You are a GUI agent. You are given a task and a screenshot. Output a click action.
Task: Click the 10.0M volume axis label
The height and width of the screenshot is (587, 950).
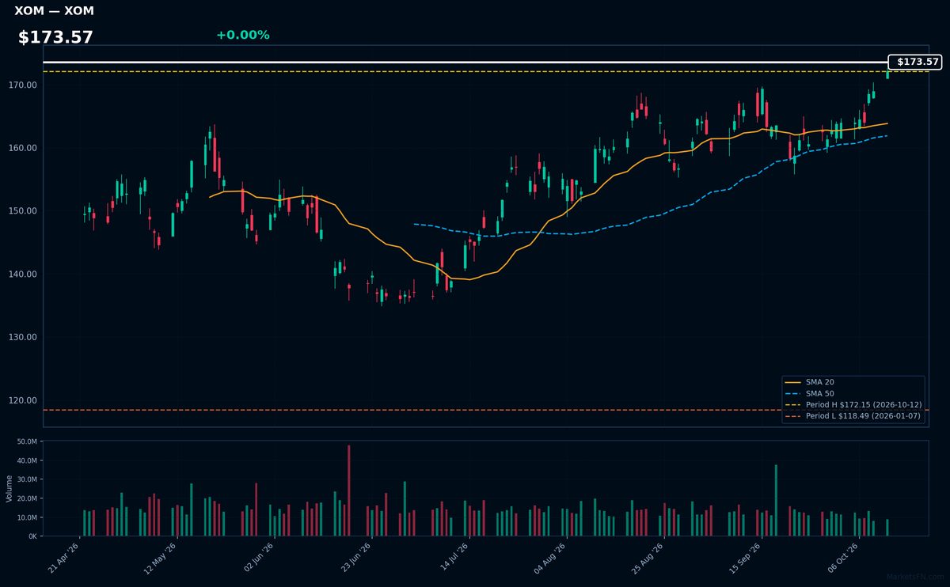click(26, 517)
